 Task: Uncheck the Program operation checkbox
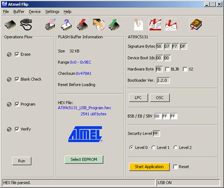coord(17,104)
